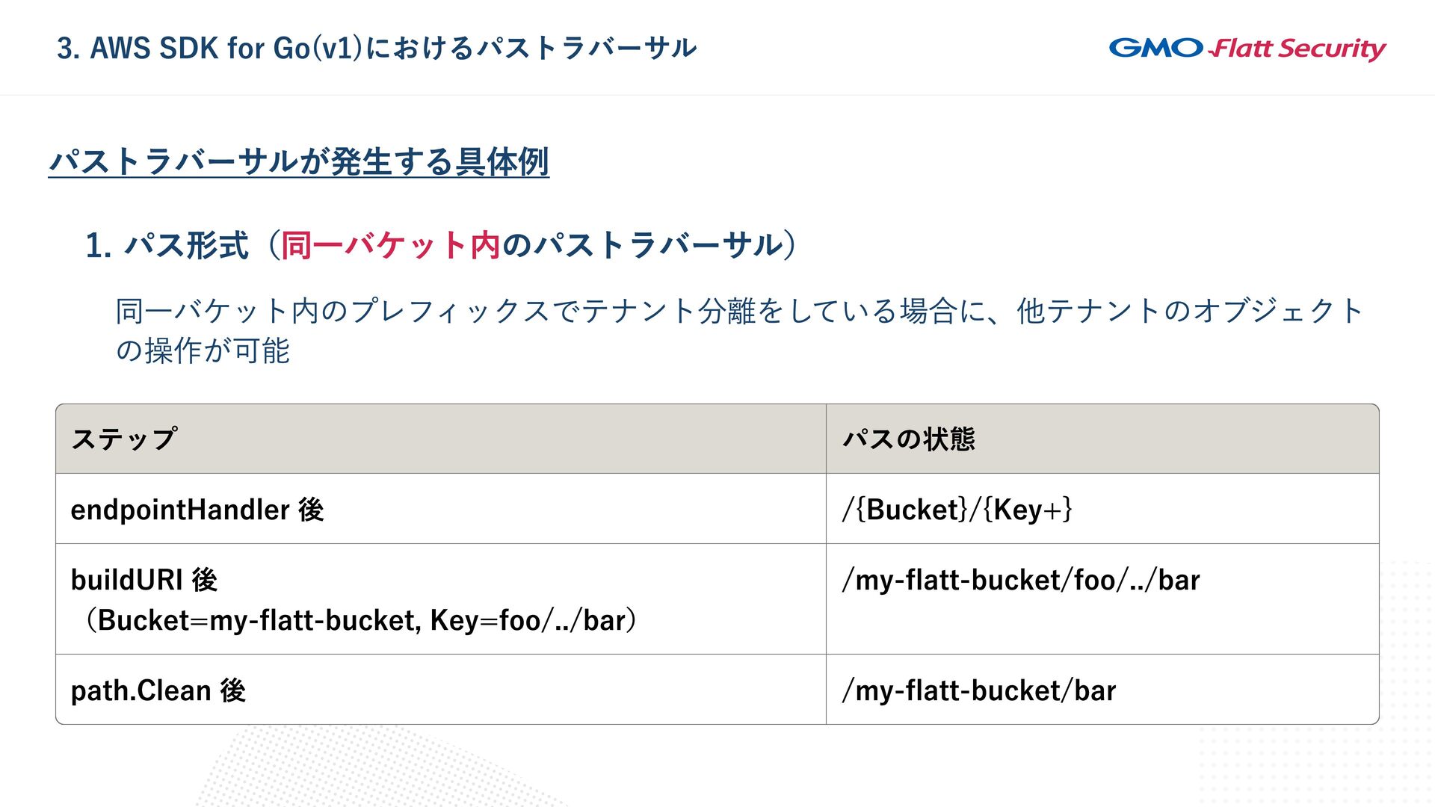Click the 'GMO' part of the logo
The height and width of the screenshot is (807, 1435).
tap(1155, 49)
